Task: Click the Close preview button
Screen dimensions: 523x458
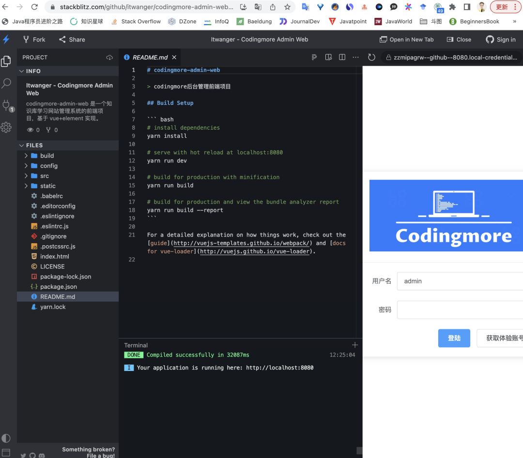Action: click(x=459, y=39)
